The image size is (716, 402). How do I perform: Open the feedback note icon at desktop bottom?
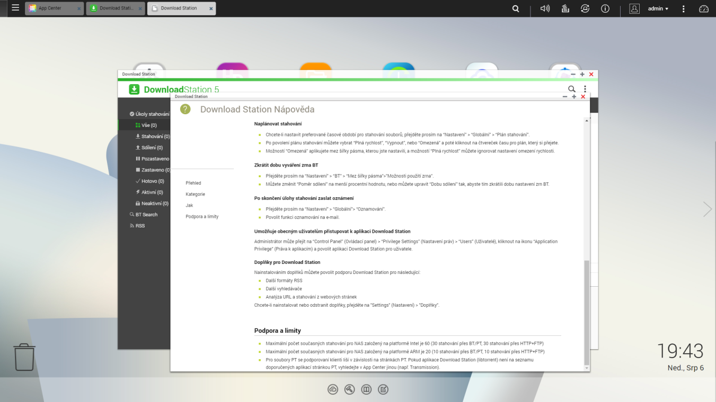pos(383,390)
